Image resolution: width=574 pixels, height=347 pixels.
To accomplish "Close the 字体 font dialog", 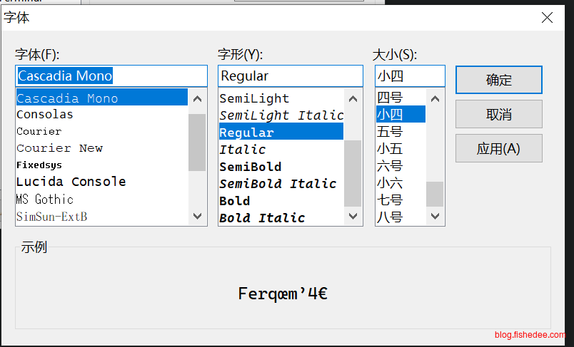I will 547,18.
